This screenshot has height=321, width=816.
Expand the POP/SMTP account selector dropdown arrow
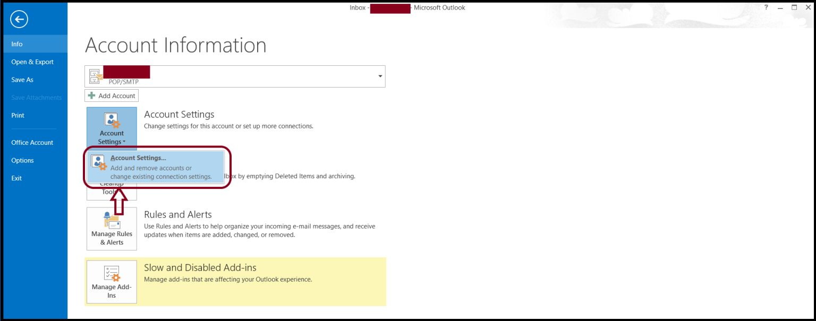click(x=380, y=76)
